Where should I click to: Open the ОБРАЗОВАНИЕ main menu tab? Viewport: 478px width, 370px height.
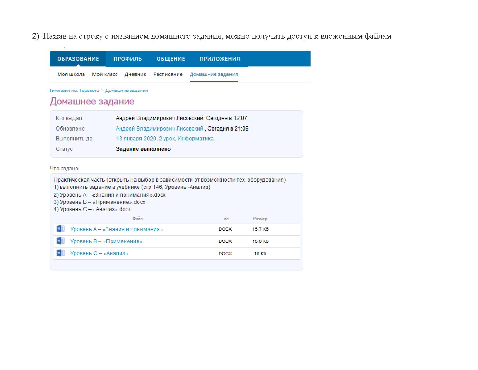(x=78, y=59)
